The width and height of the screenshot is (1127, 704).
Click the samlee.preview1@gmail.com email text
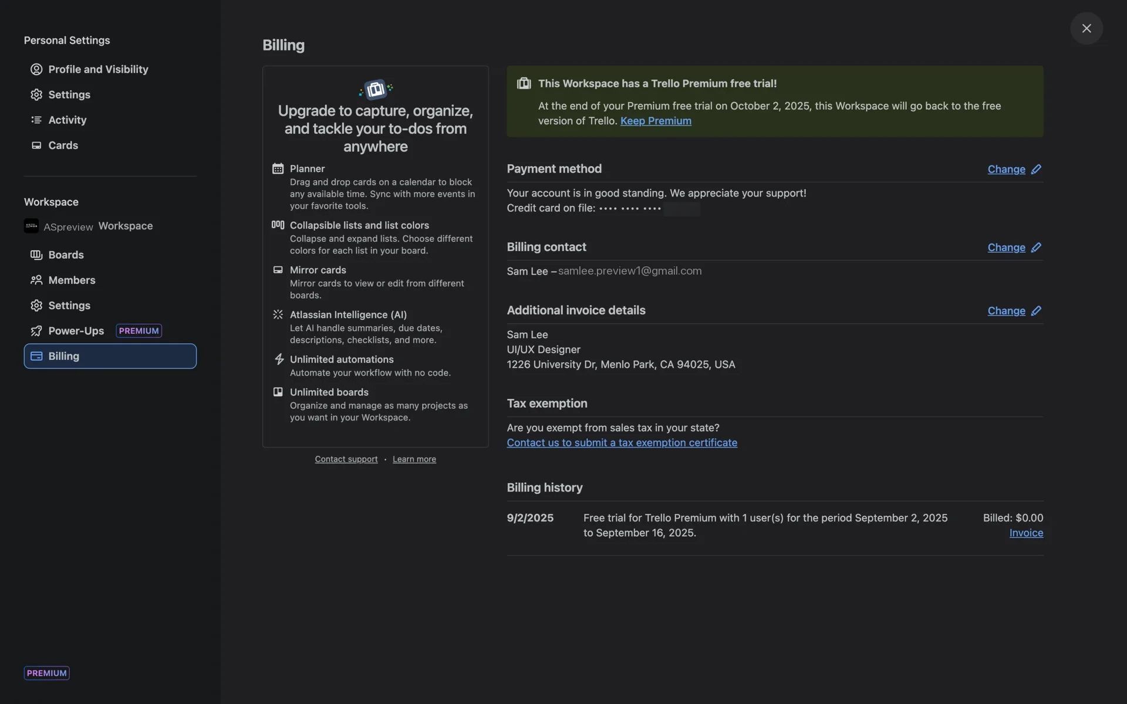click(630, 271)
